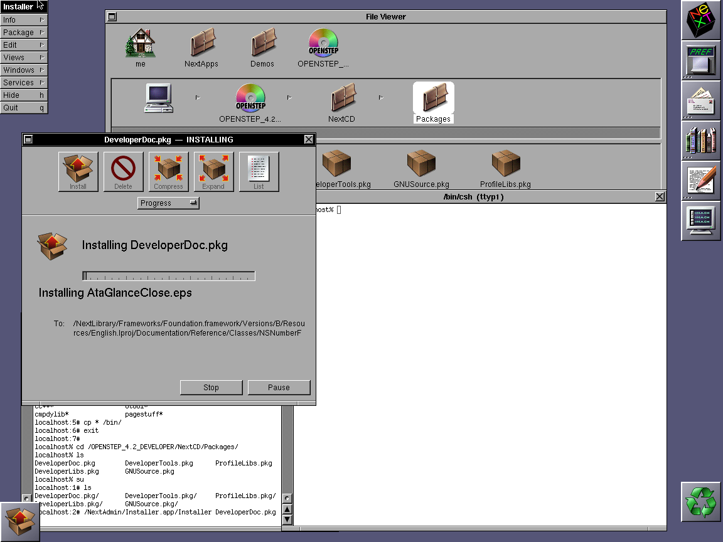Expand the NextCD browser column arrow

(381, 97)
